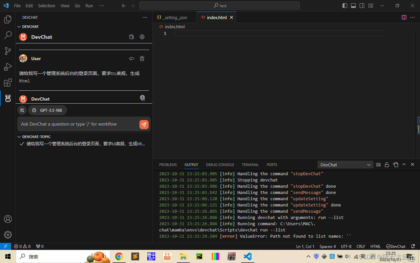
Task: Open notifications bell in status bar
Action: (413, 246)
